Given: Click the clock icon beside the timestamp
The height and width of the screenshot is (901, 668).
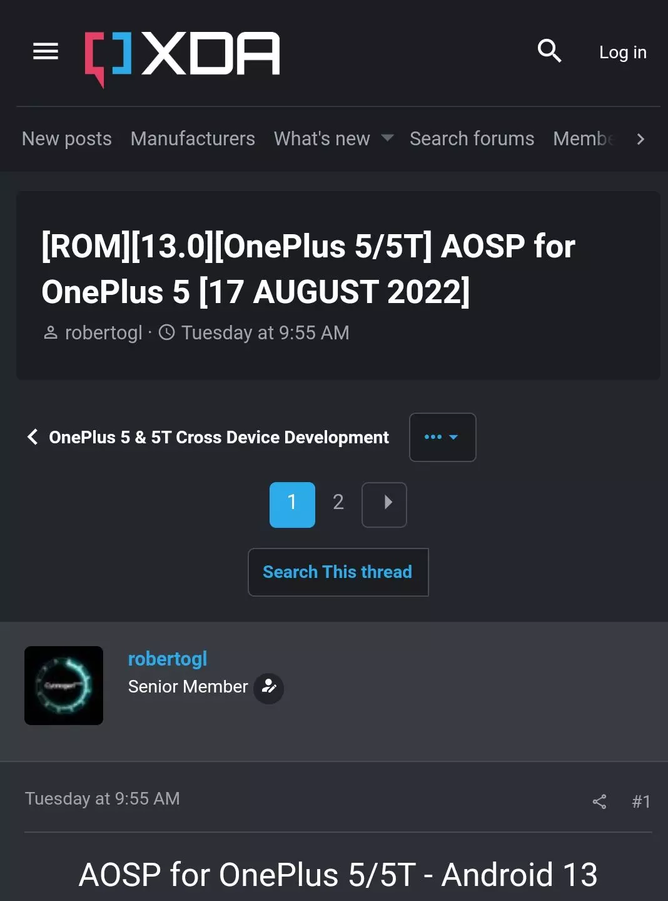Looking at the screenshot, I should 166,332.
